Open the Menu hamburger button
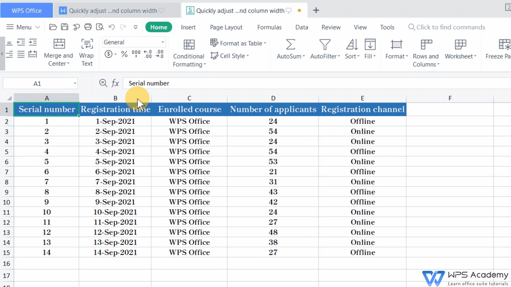Image resolution: width=511 pixels, height=287 pixels. 23,27
